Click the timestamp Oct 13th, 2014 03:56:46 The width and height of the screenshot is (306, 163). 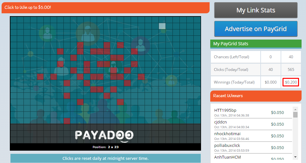point(232,139)
